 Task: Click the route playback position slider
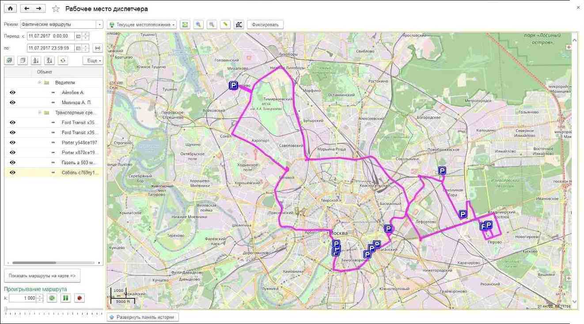point(6,309)
